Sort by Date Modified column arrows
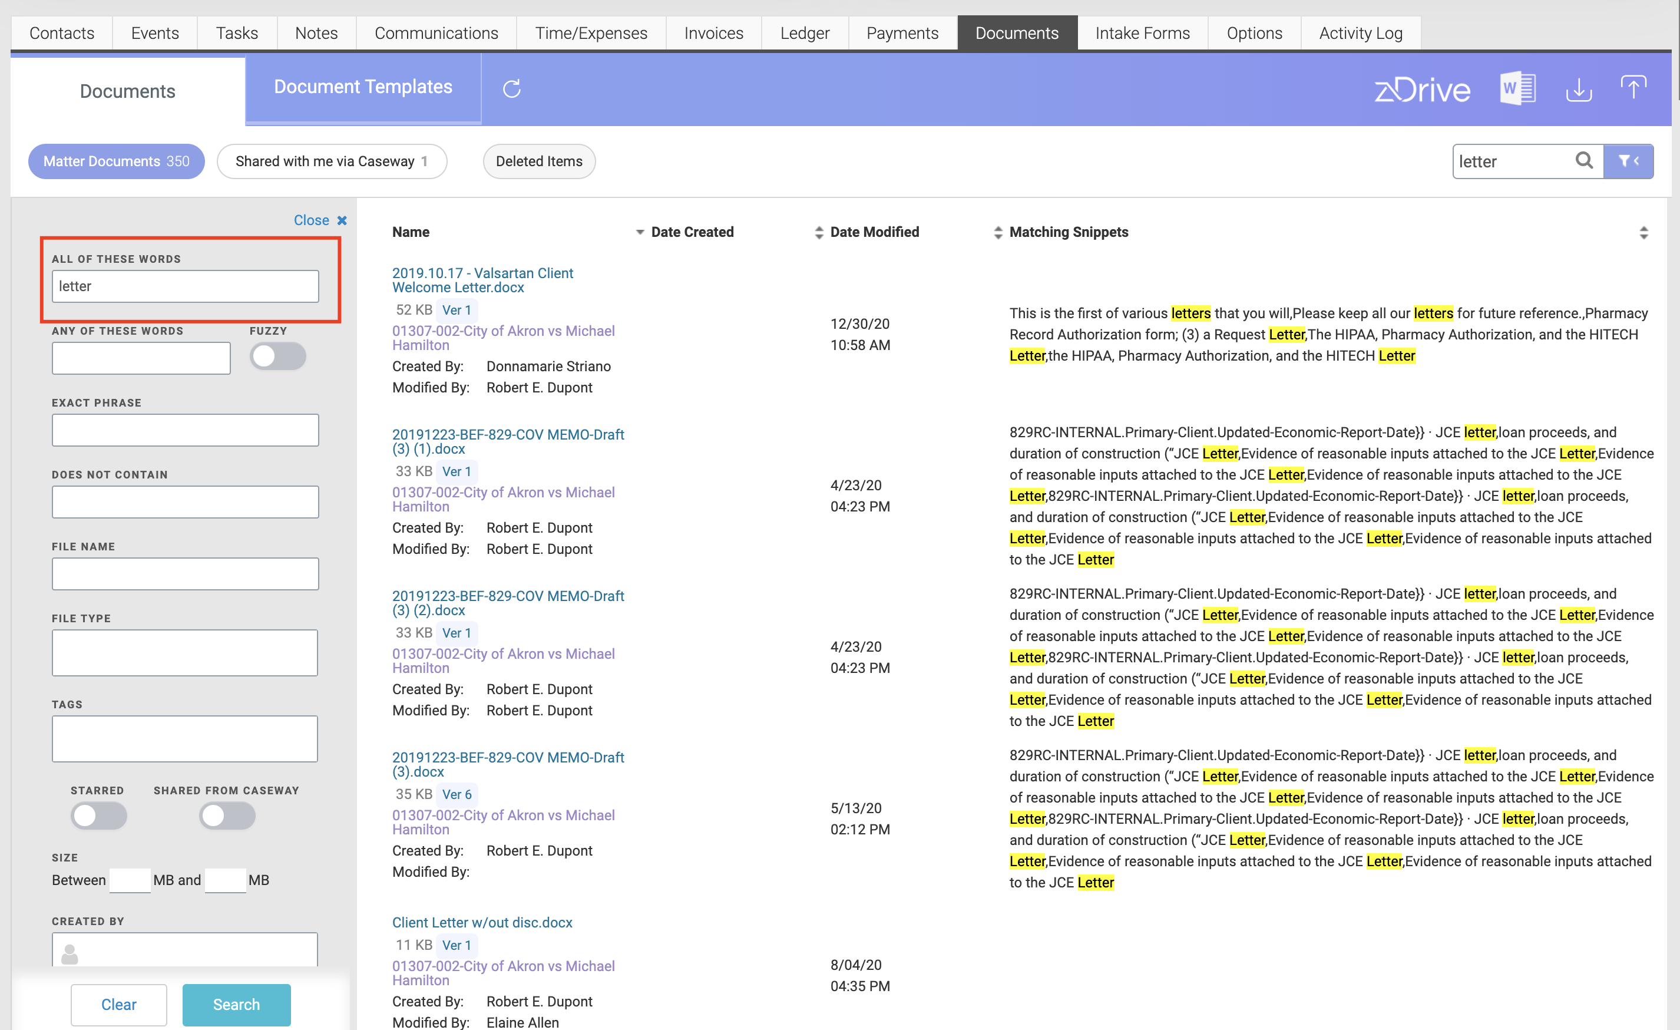This screenshot has height=1030, width=1680. point(997,233)
